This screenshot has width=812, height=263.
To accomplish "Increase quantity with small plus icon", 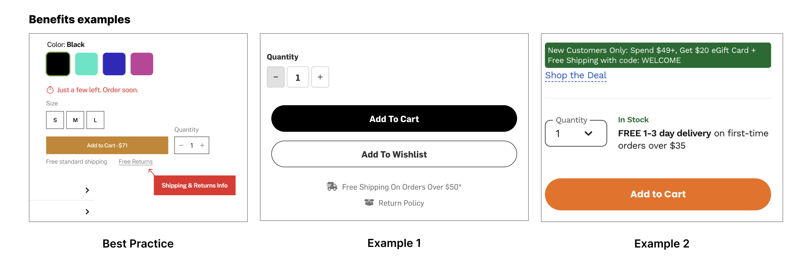I will point(202,146).
